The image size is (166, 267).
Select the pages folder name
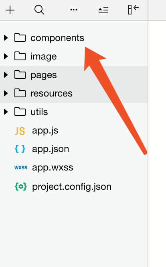tap(44, 76)
